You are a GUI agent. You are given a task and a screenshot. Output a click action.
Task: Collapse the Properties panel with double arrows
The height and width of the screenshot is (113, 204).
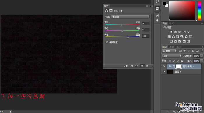point(147,6)
